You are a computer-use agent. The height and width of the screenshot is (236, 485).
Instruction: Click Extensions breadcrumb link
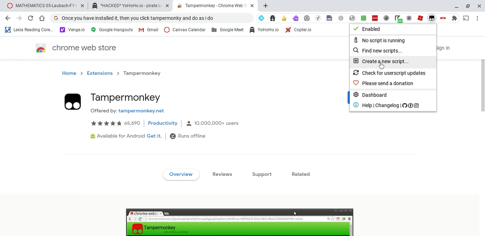pos(100,73)
